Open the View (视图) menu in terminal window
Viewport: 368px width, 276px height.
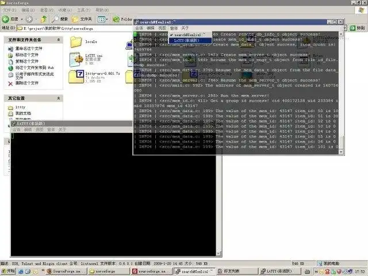point(162,28)
